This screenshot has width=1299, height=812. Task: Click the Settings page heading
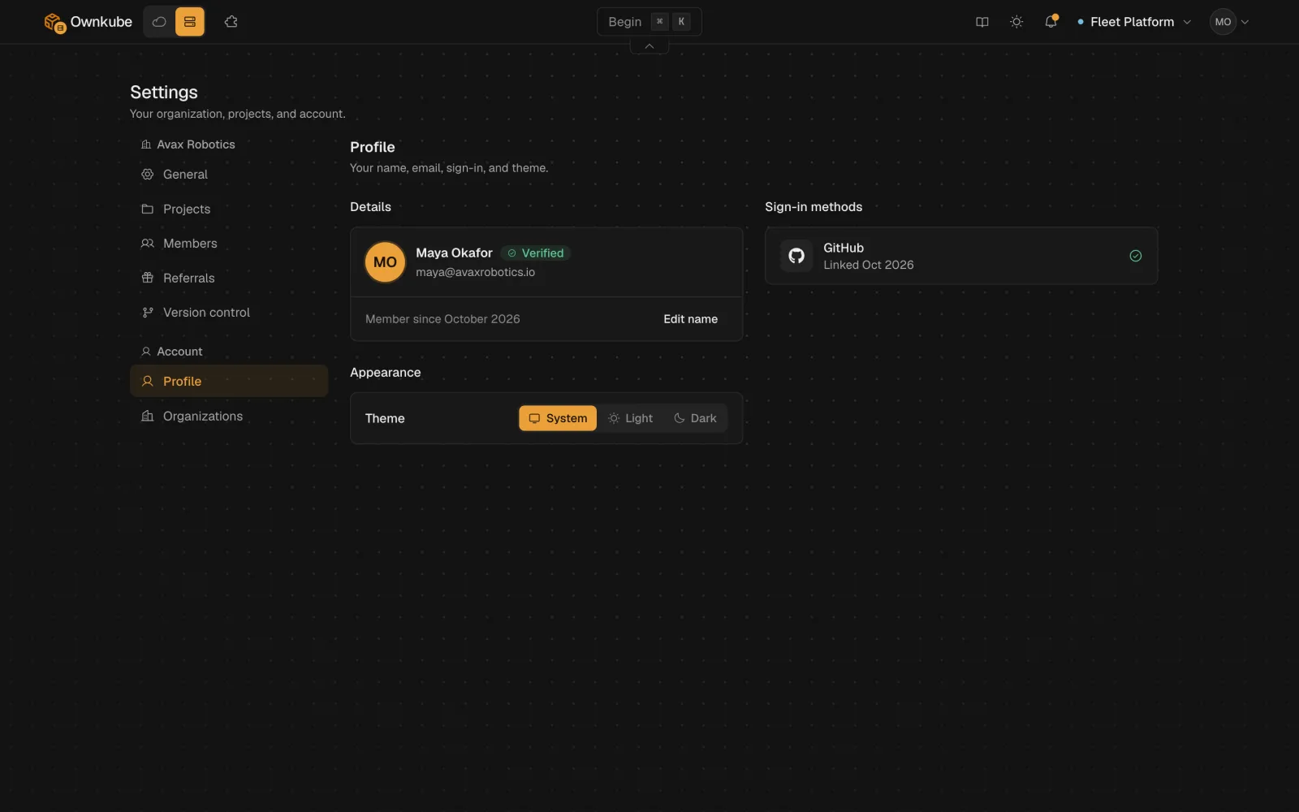(x=164, y=93)
